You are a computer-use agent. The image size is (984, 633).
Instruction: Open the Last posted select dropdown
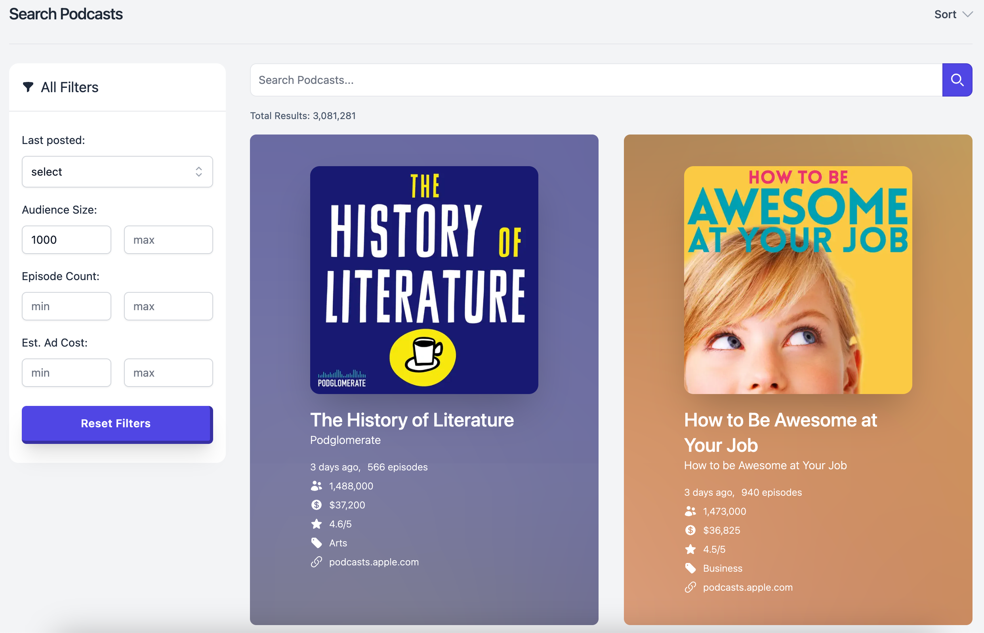[x=117, y=171]
